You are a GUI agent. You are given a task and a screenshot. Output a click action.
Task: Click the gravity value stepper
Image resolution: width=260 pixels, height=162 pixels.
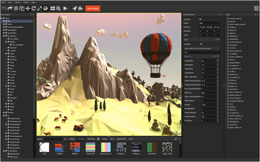pos(218,104)
